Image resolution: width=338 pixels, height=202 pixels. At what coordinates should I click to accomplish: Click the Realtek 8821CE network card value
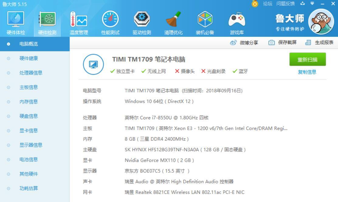pyautogui.click(x=185, y=192)
